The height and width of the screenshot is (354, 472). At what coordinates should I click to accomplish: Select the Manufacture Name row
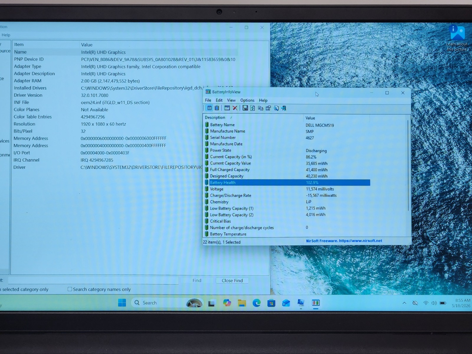[x=287, y=131]
